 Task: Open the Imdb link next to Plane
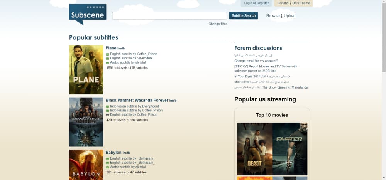click(121, 49)
